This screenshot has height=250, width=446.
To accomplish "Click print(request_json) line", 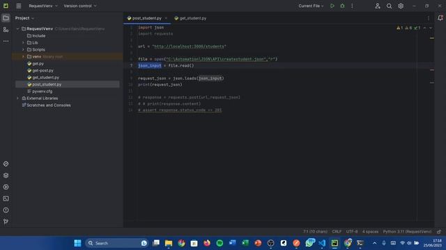I will point(160,85).
